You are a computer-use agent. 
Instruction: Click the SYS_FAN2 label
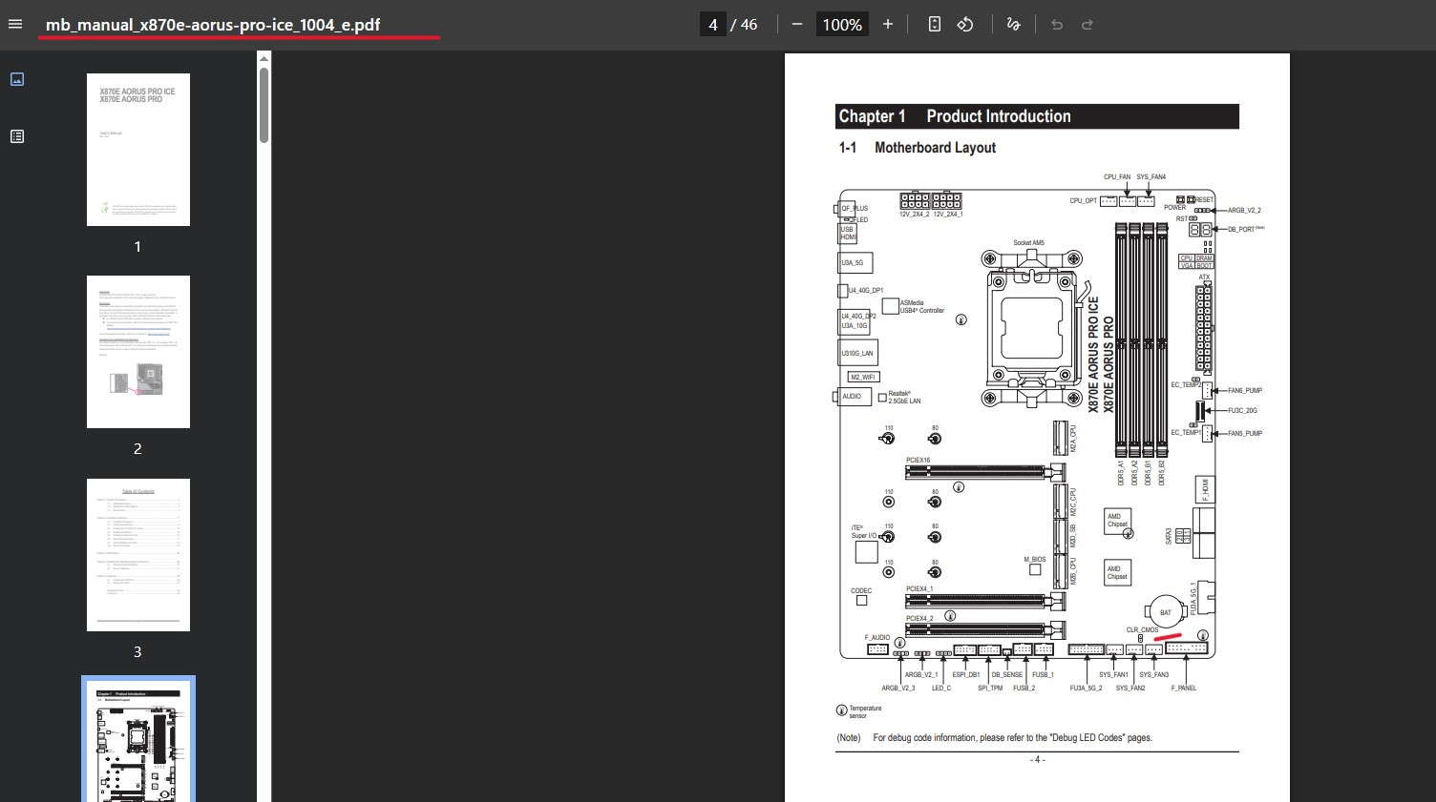click(1130, 689)
